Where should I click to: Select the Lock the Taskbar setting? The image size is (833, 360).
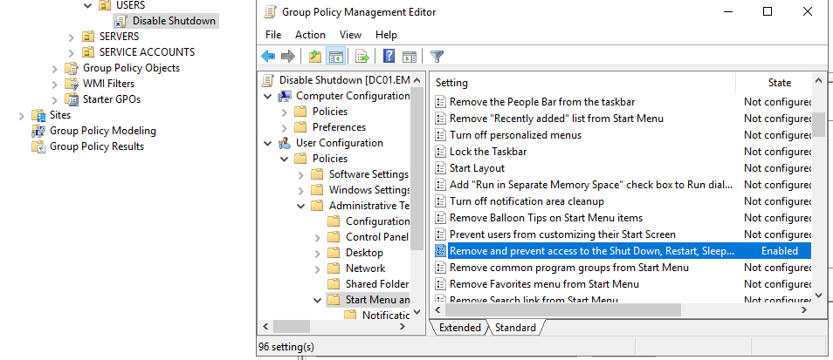coord(488,152)
